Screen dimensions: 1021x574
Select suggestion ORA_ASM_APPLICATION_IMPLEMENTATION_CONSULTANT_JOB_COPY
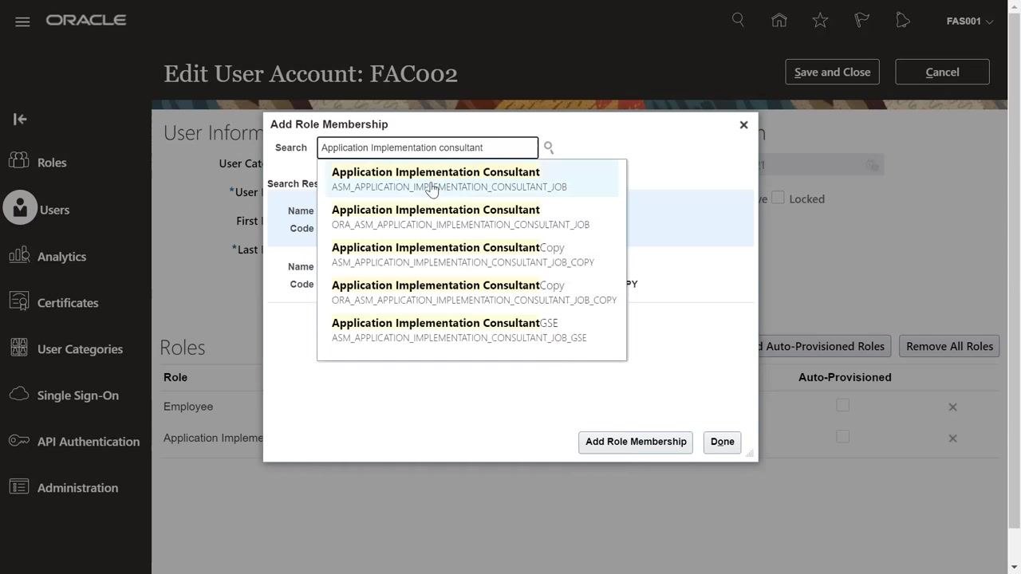[x=471, y=292]
